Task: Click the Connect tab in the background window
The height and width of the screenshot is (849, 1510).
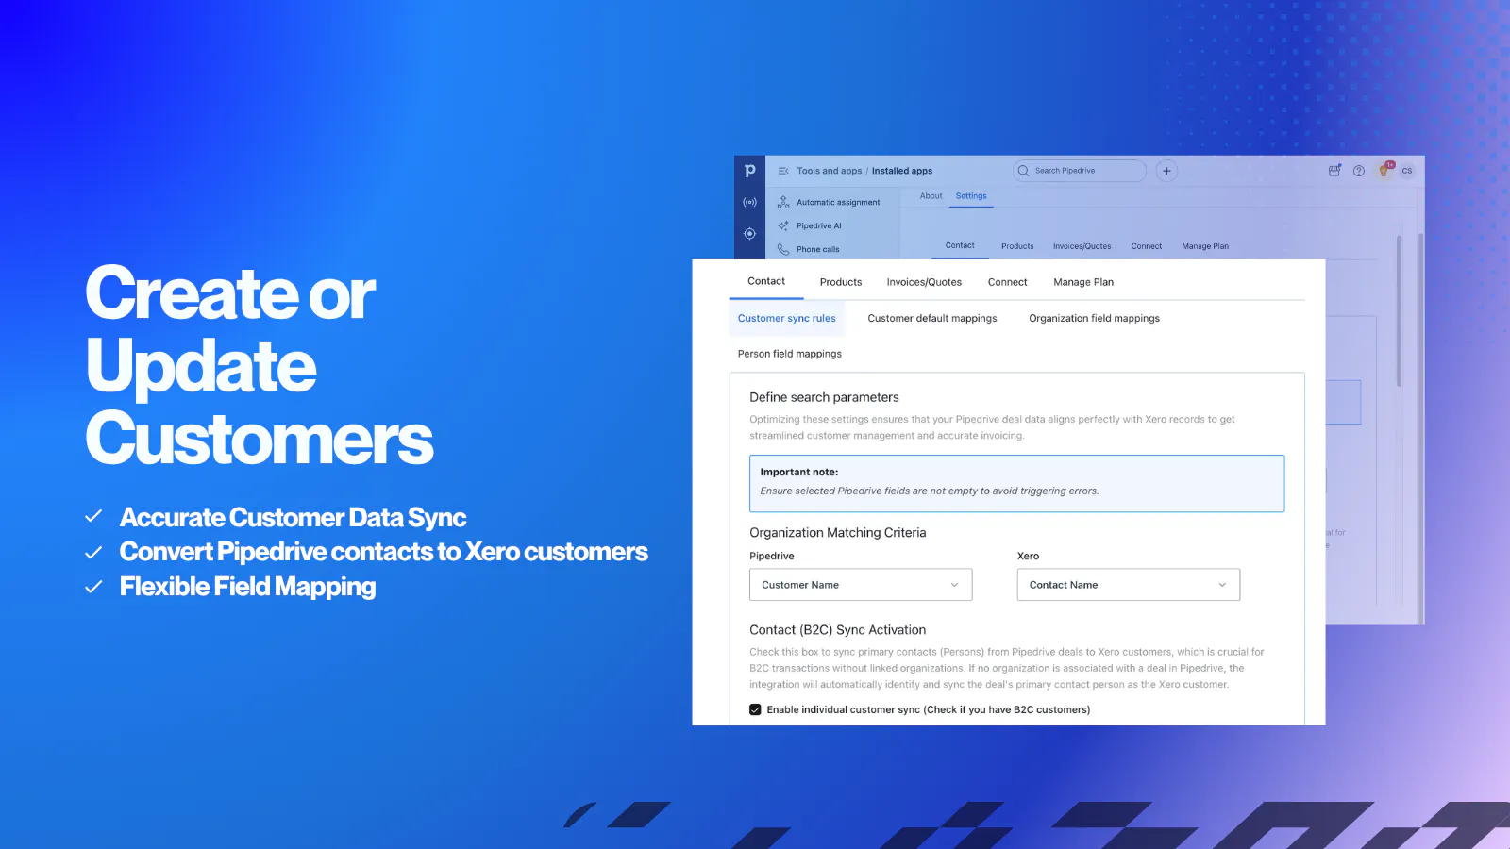Action: 1147,246
